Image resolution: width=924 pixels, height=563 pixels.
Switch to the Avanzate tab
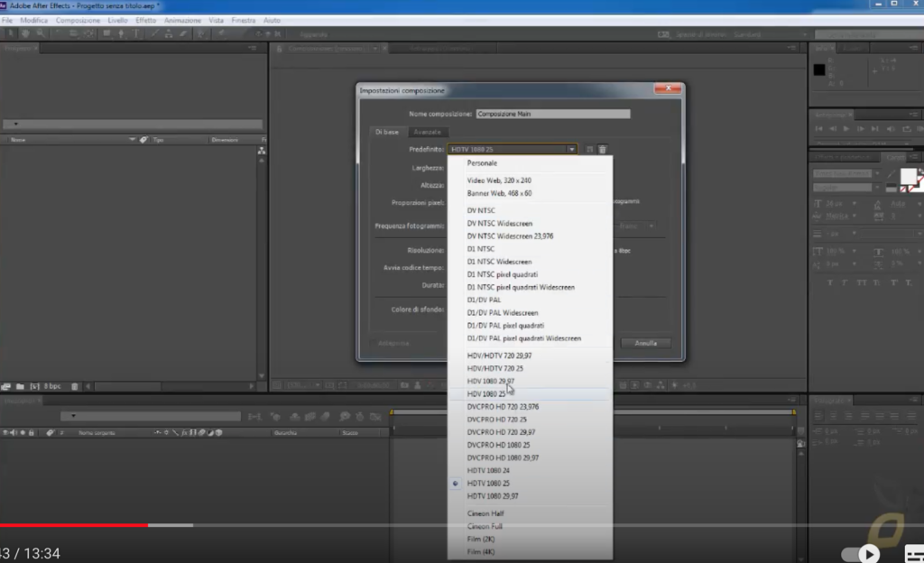pos(427,132)
